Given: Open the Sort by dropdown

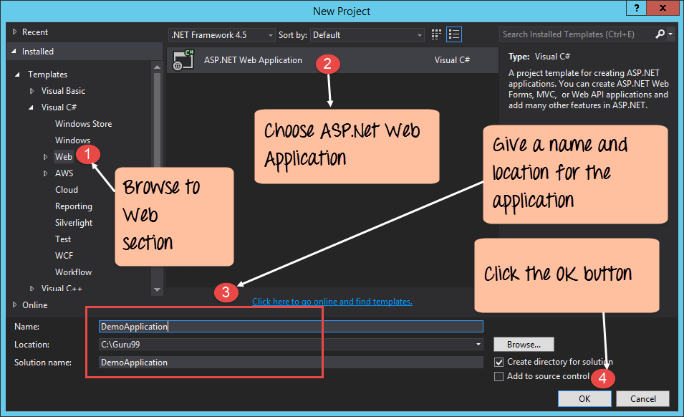Looking at the screenshot, I should pyautogui.click(x=367, y=34).
